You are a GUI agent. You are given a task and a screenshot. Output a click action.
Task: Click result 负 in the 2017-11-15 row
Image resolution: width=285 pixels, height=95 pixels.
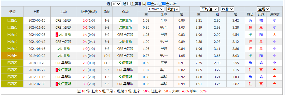(250, 77)
